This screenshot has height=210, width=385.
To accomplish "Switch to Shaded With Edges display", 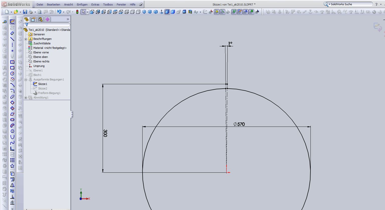I will [x=167, y=12].
